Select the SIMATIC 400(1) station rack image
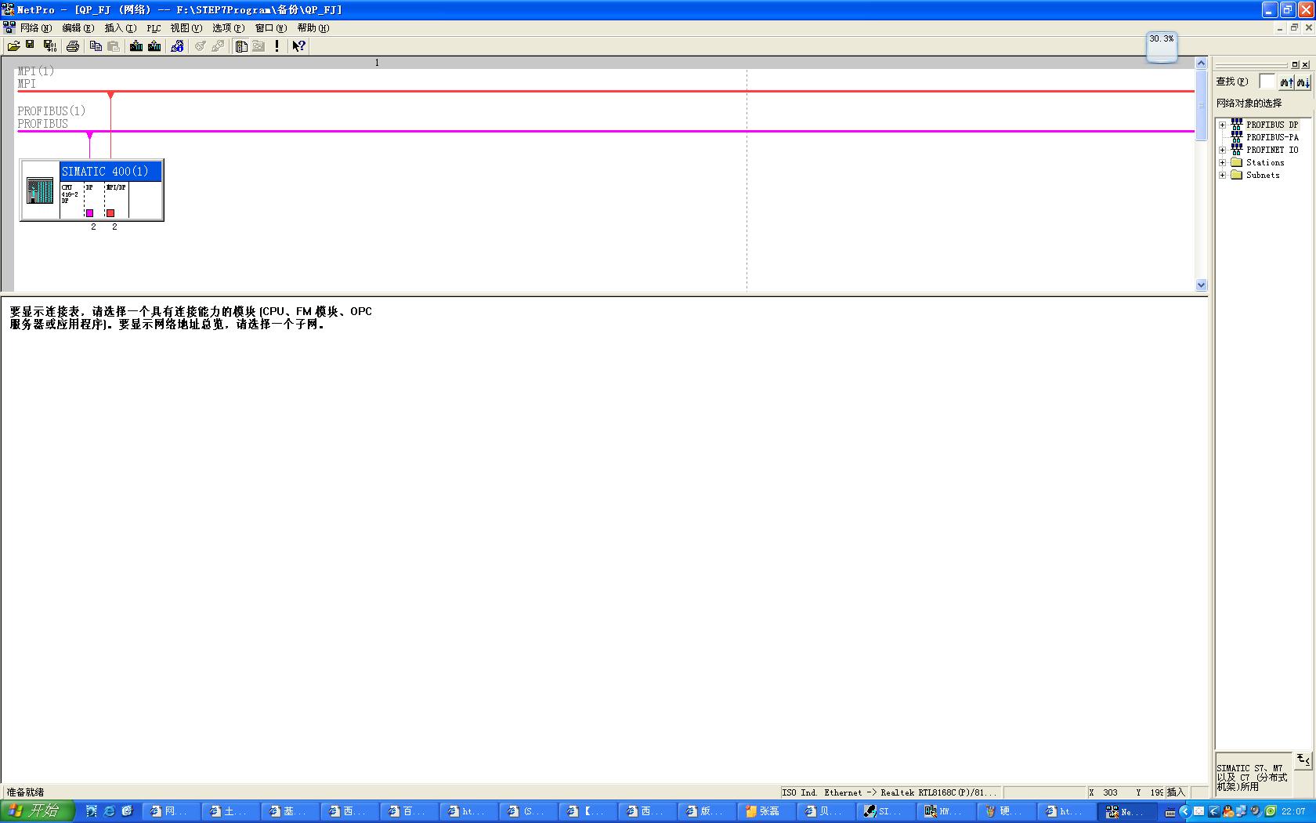1316x823 pixels. (x=40, y=190)
